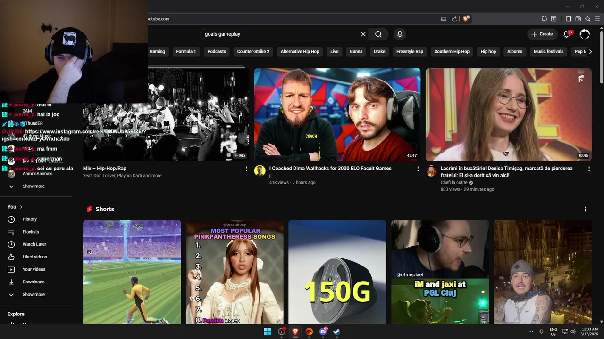This screenshot has height=339, width=604.
Task: Open the Windows Start button
Action: pyautogui.click(x=268, y=331)
